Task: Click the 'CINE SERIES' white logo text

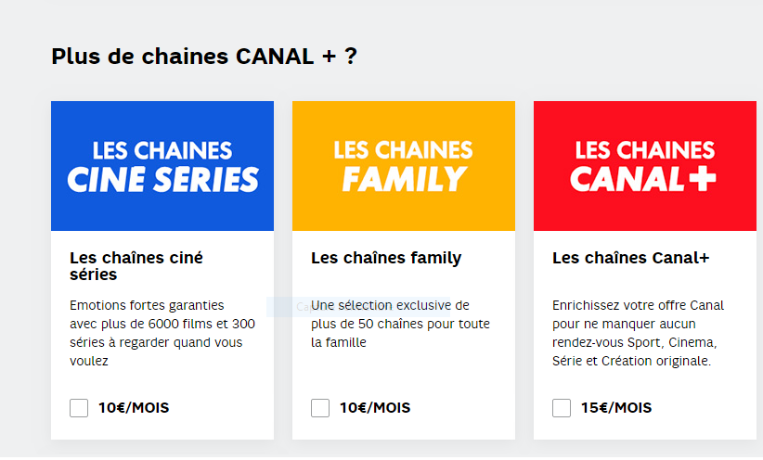Action: (162, 179)
